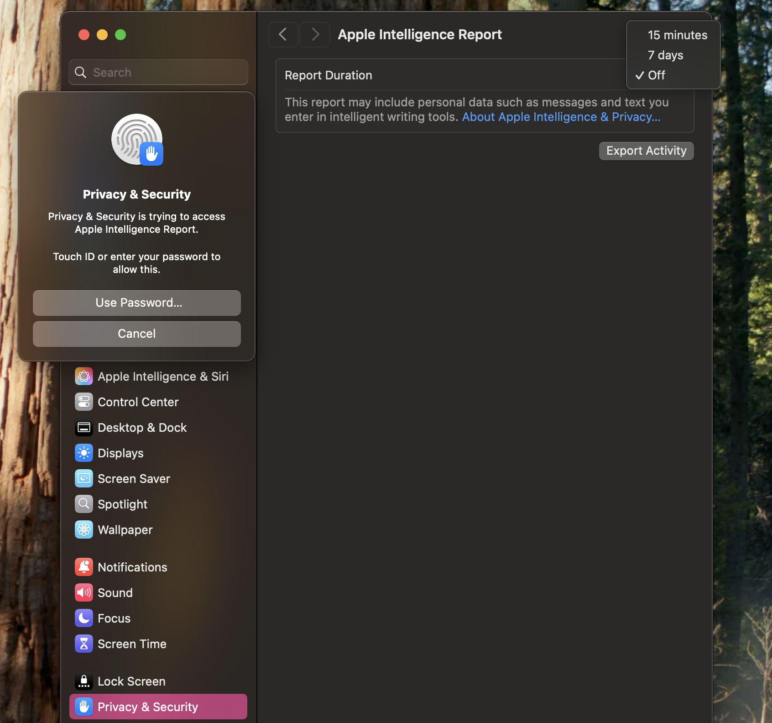Open Apple Intelligence & Siri settings label
The image size is (772, 723).
tap(163, 377)
